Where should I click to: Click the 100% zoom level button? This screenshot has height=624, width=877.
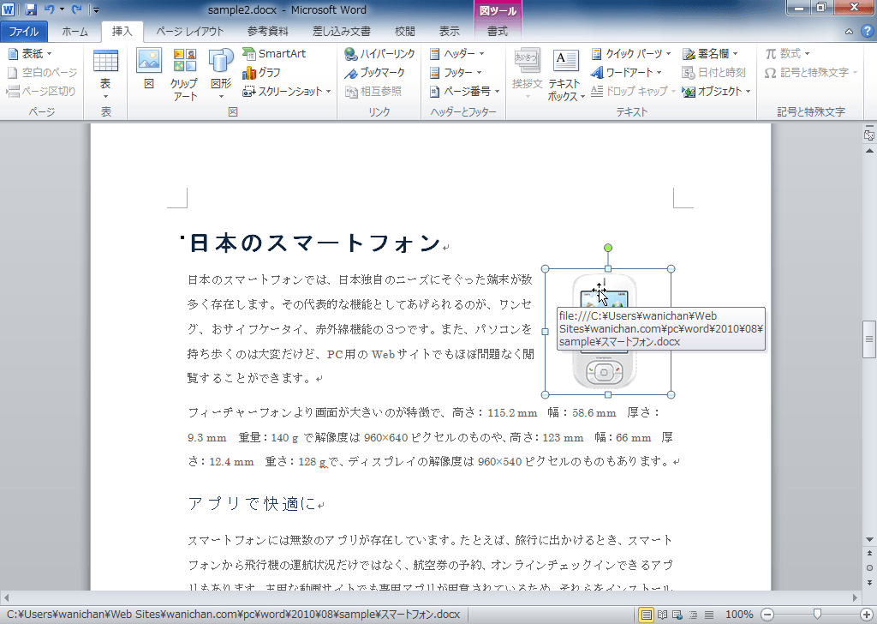click(739, 615)
